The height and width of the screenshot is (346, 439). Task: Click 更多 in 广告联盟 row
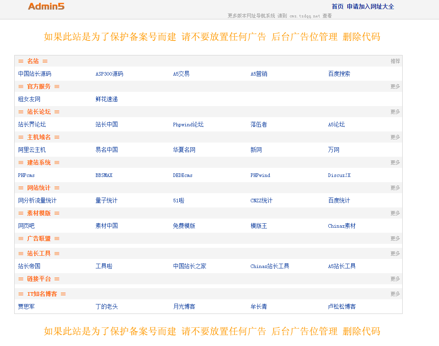(x=395, y=238)
